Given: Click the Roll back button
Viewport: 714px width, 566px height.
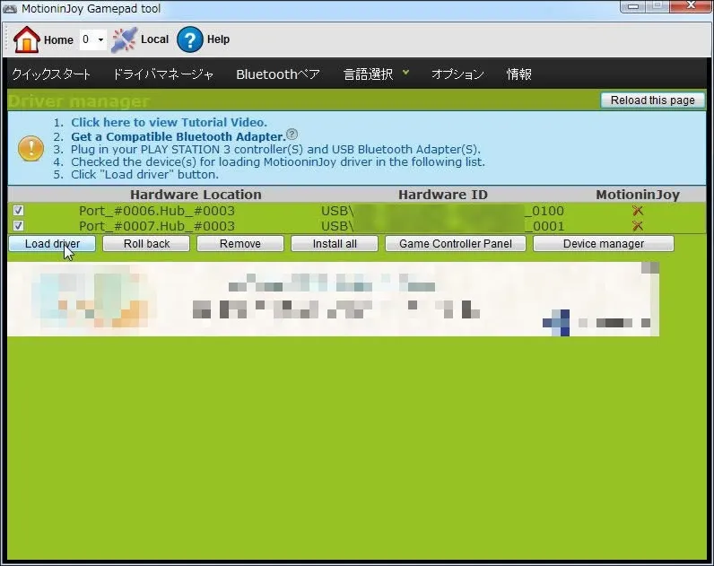Looking at the screenshot, I should 146,244.
